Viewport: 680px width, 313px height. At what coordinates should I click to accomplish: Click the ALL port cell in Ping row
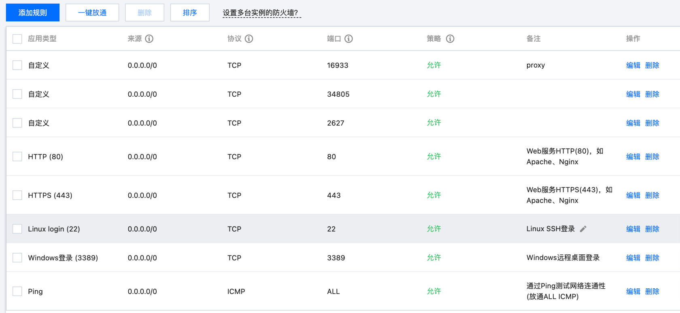(334, 291)
